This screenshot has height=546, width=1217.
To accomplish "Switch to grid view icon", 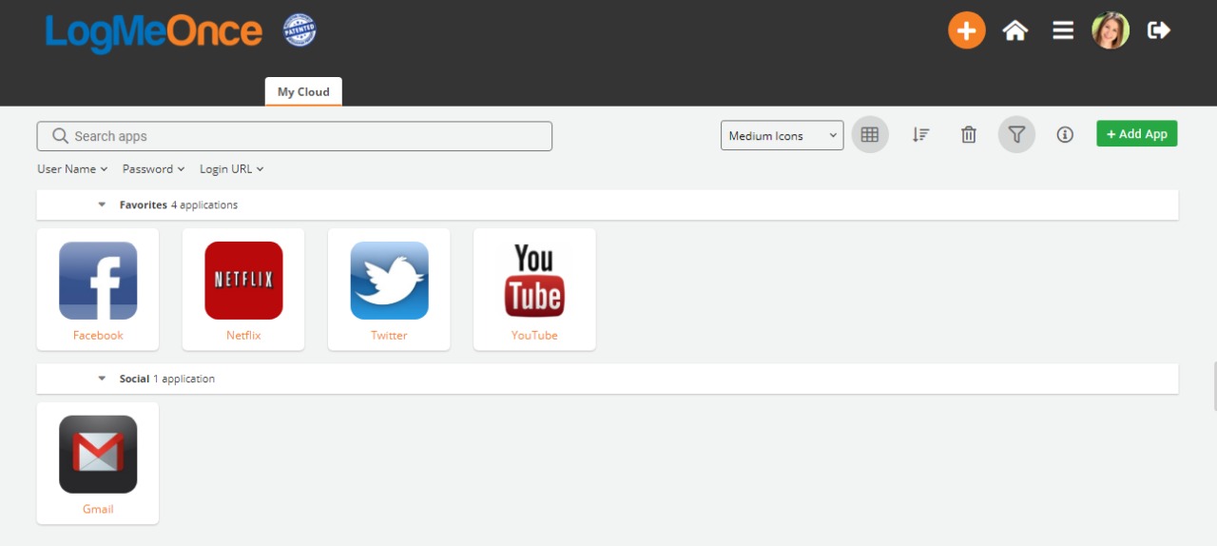I will click(869, 135).
